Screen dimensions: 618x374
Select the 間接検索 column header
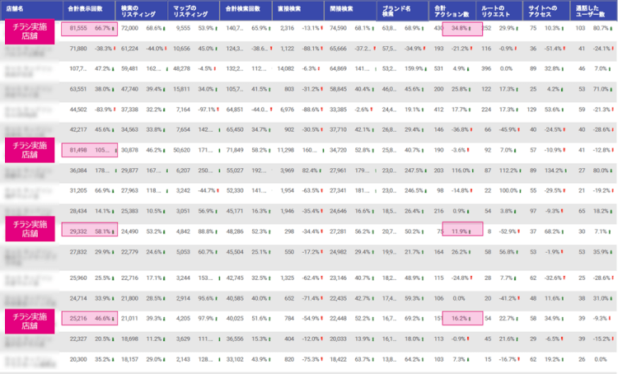(x=342, y=9)
